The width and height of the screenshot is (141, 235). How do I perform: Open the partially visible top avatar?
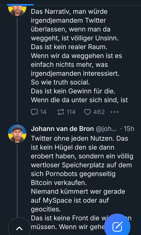[x=17, y=11]
